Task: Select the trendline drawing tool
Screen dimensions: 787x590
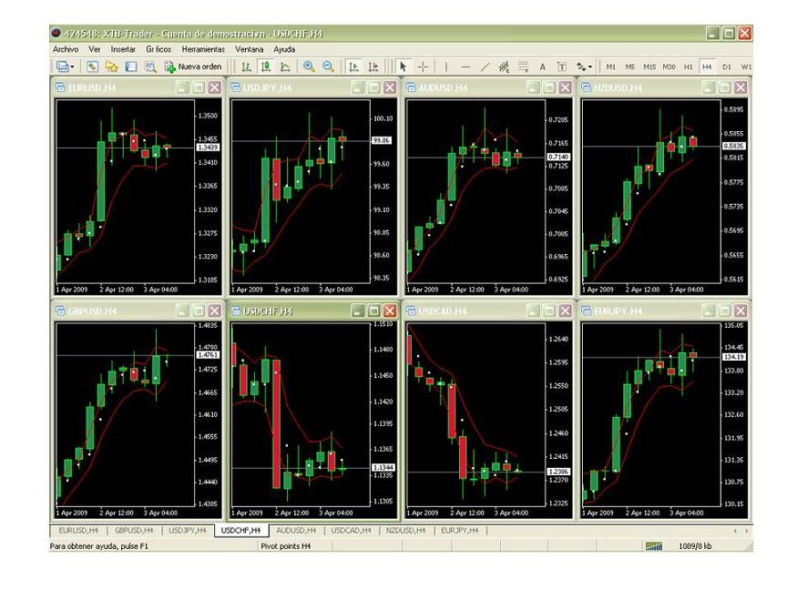Action: pyautogui.click(x=485, y=66)
